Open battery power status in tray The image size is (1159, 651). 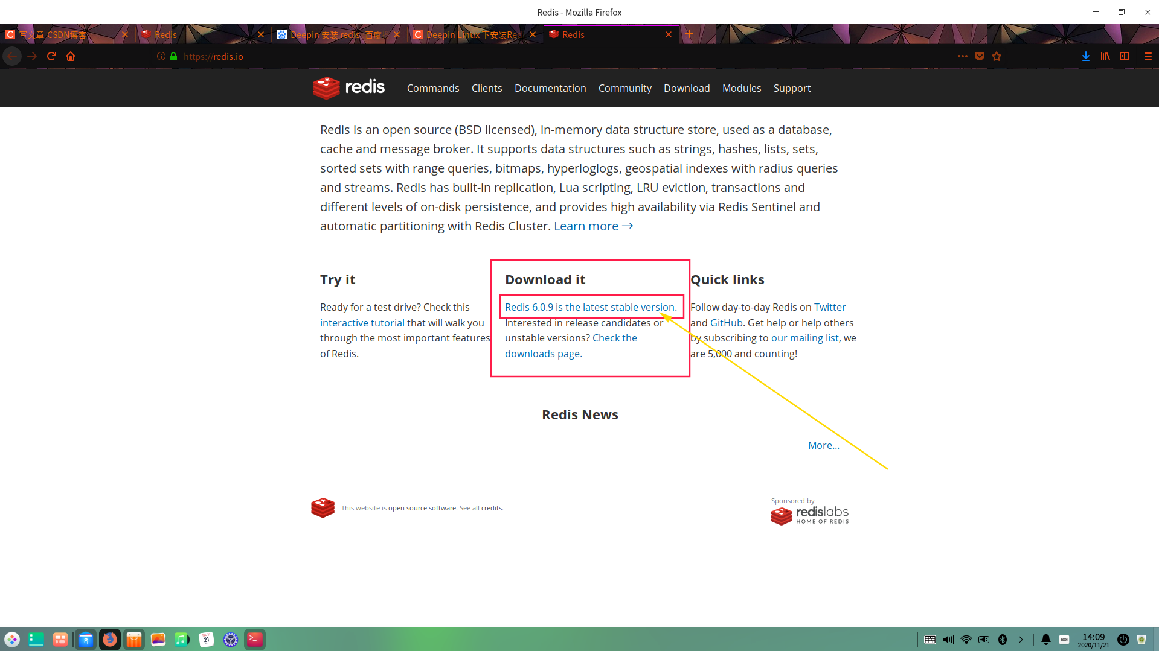[984, 640]
